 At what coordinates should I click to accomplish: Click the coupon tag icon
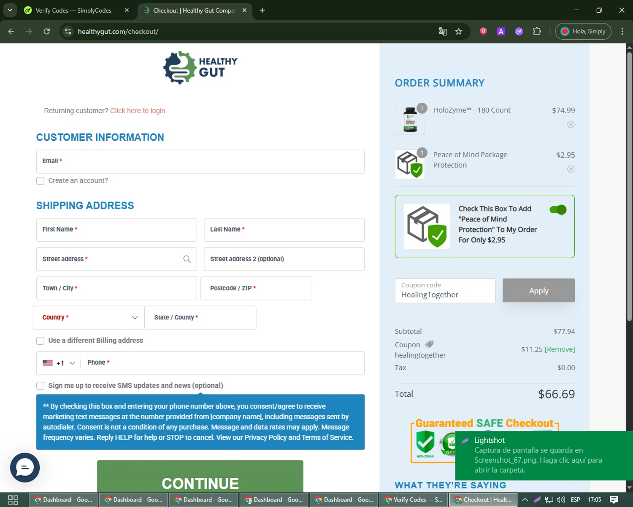coord(429,344)
